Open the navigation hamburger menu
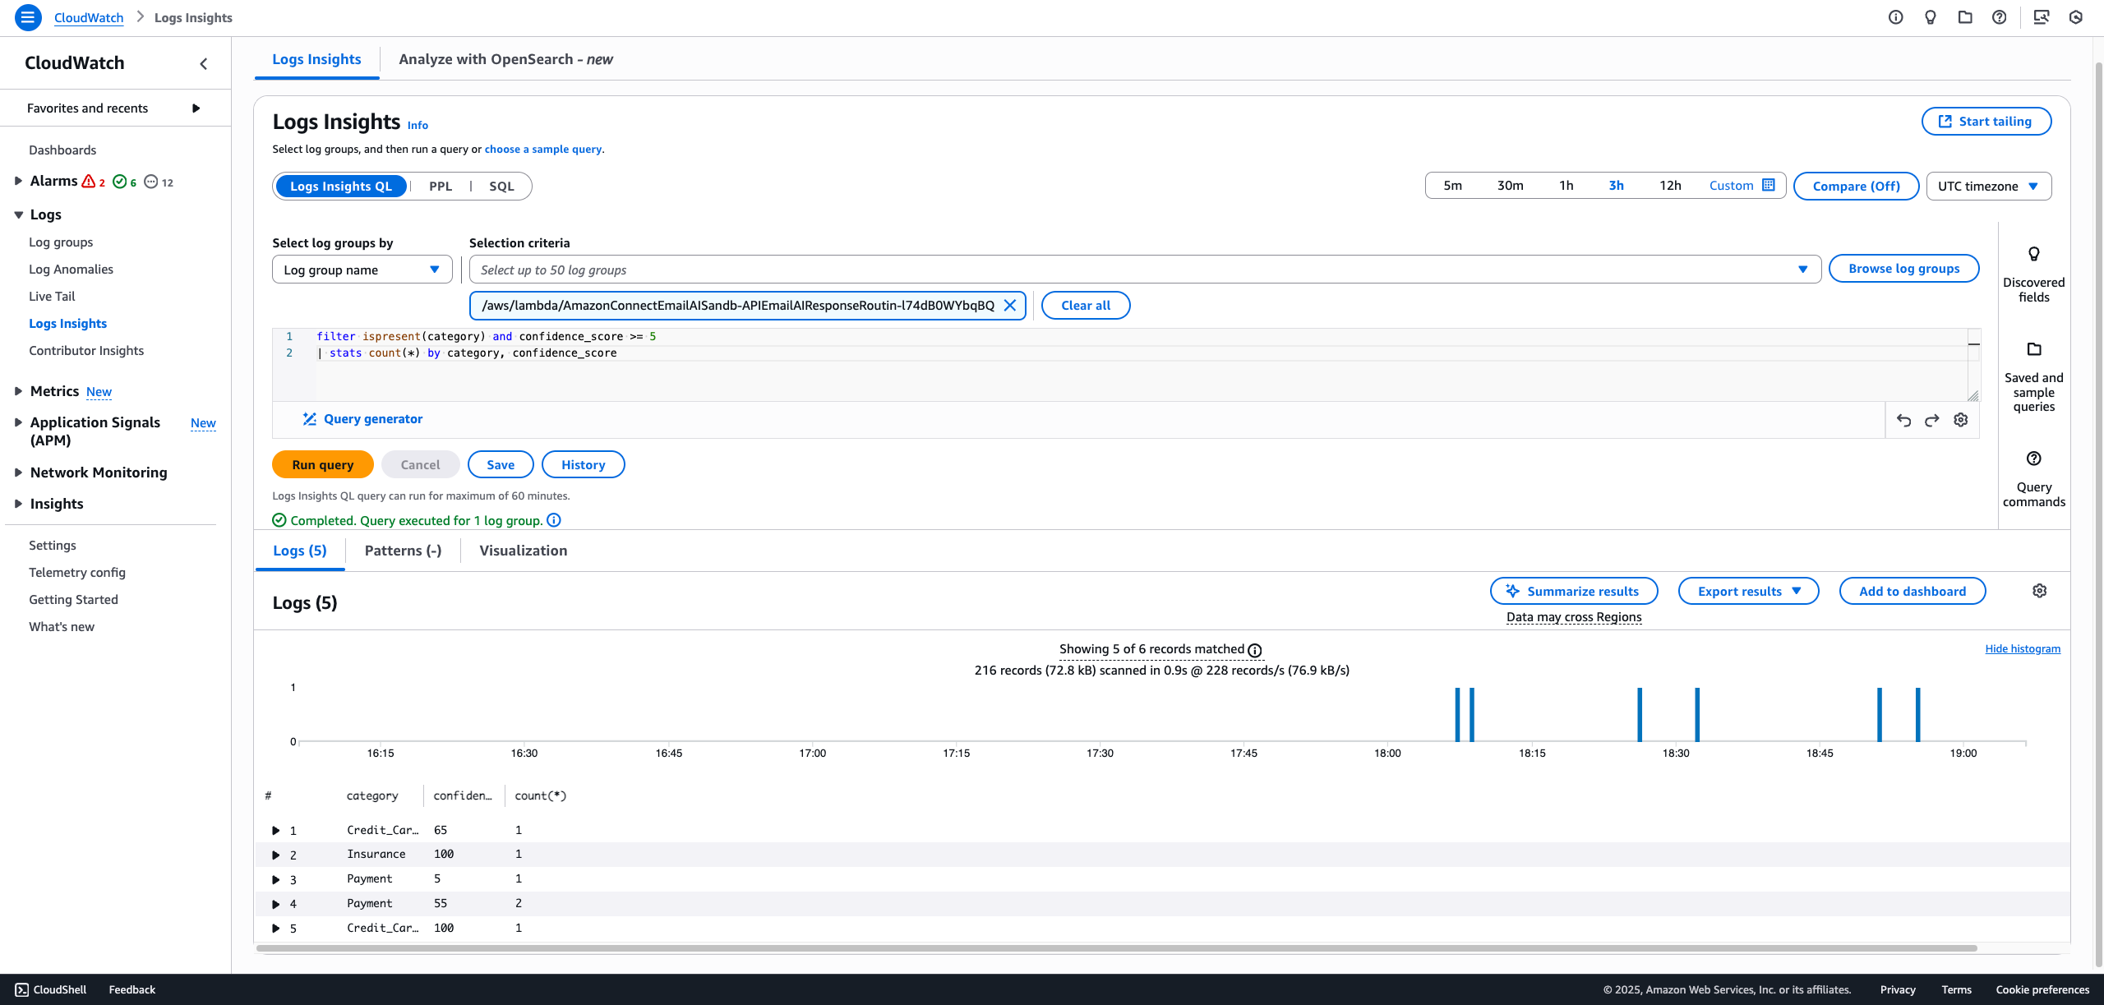Screen dimensions: 2104x1005 tap(29, 17)
